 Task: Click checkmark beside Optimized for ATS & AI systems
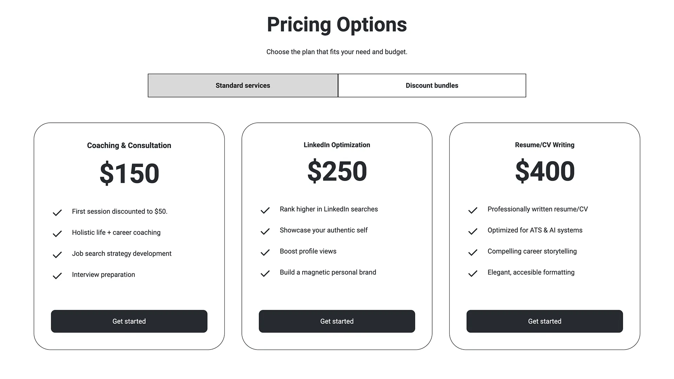pos(473,231)
